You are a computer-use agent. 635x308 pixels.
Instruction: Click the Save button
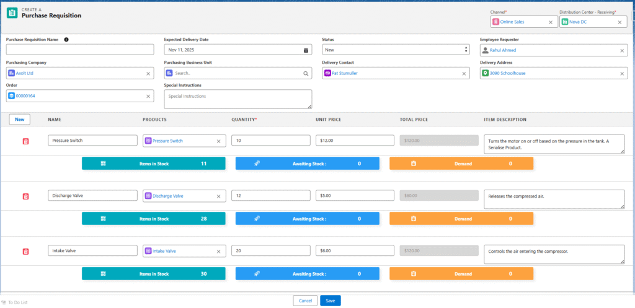tap(330, 301)
